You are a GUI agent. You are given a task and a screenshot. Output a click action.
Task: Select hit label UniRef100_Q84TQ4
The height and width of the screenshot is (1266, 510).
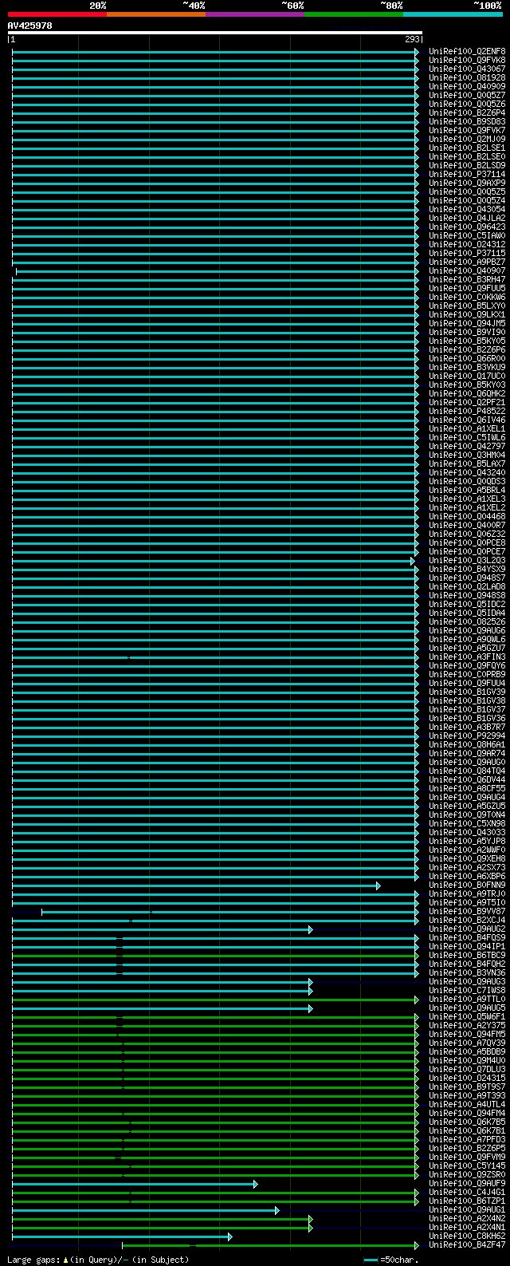point(467,771)
